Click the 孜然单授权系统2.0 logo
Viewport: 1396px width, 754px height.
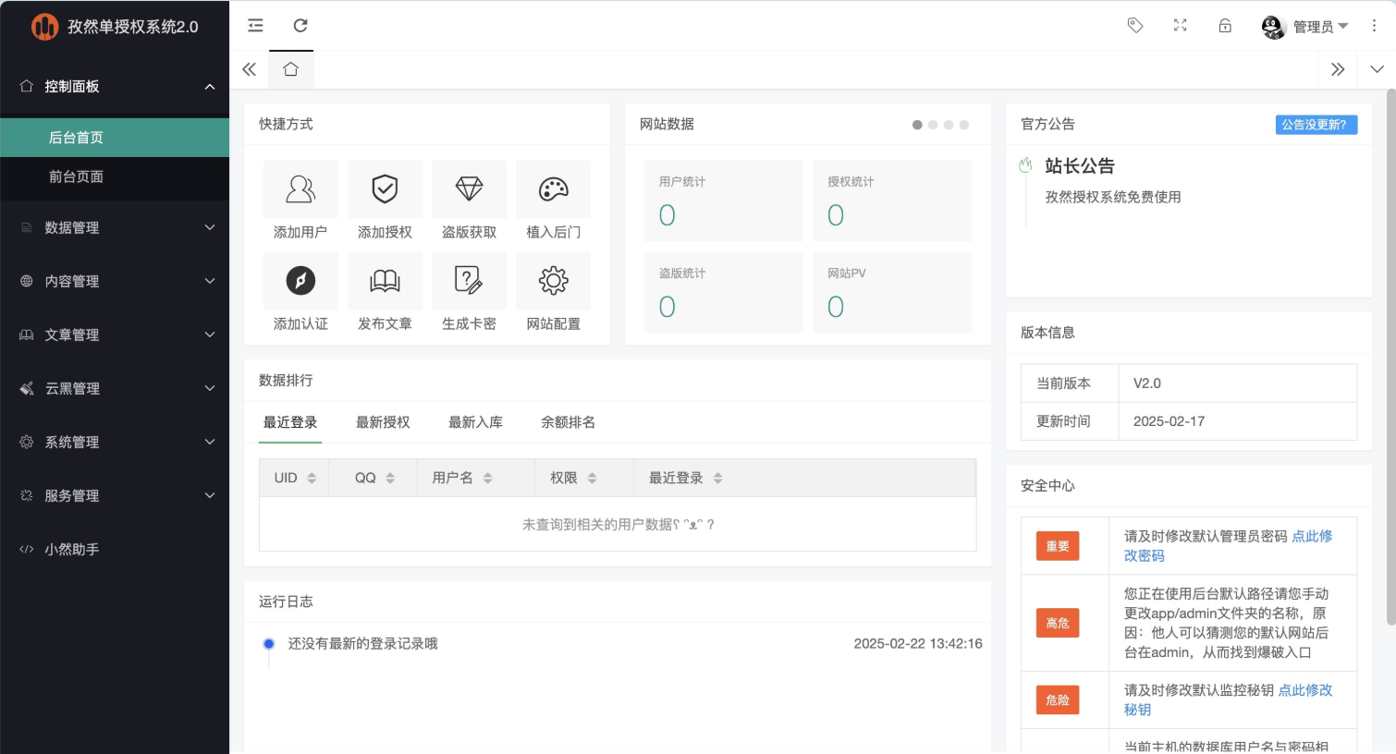pos(115,27)
